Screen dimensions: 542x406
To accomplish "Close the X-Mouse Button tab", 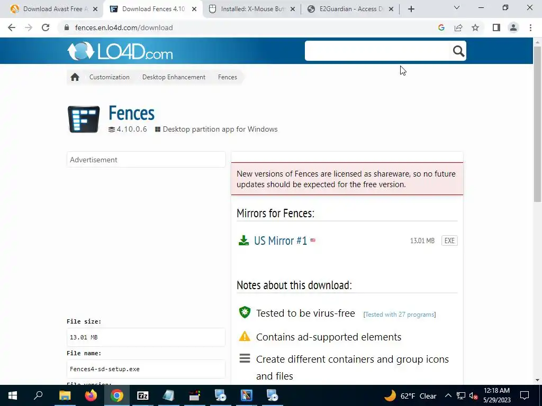I will tap(293, 9).
